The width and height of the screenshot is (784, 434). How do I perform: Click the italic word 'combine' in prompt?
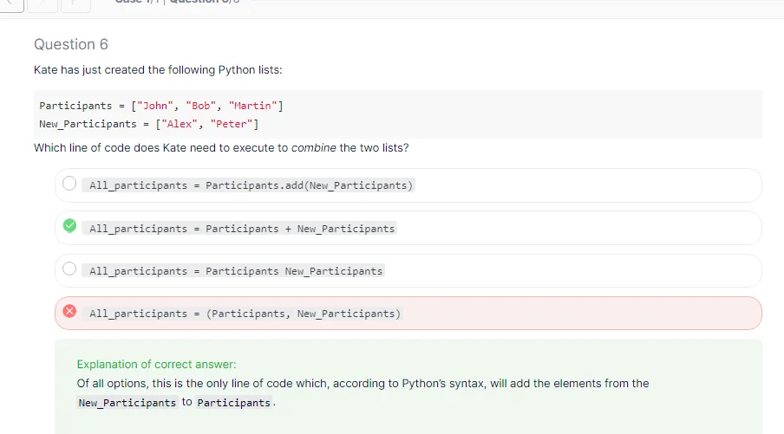coord(314,147)
